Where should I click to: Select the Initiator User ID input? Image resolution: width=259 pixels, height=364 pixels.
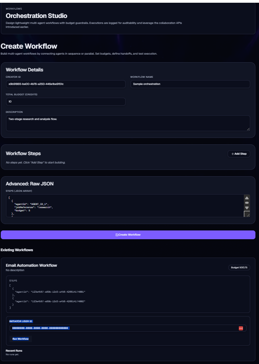point(119,328)
